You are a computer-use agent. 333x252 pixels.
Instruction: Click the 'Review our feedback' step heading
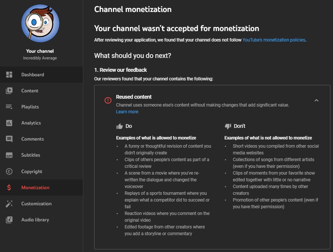pos(120,70)
